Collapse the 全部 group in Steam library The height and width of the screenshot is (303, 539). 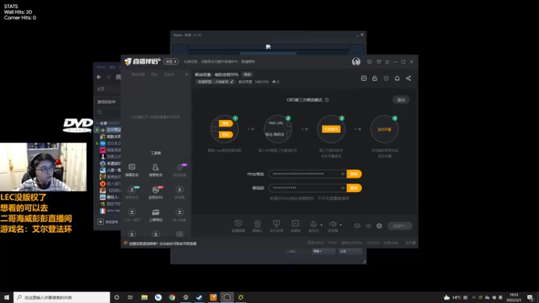97,123
